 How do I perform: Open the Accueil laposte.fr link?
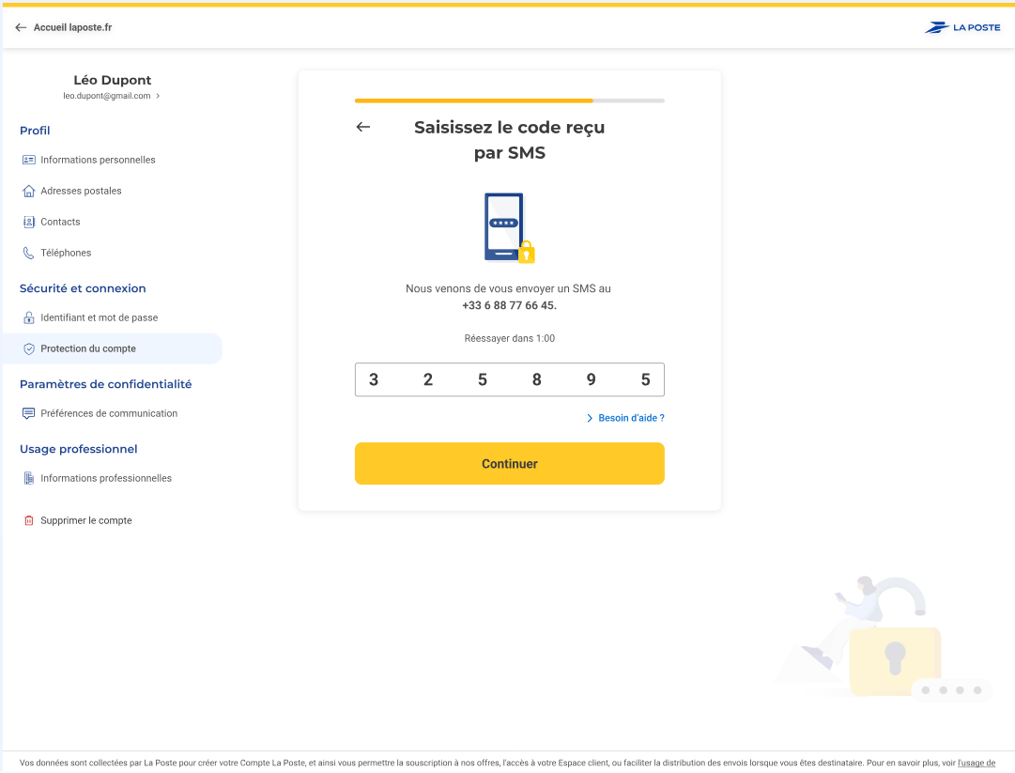(x=73, y=27)
